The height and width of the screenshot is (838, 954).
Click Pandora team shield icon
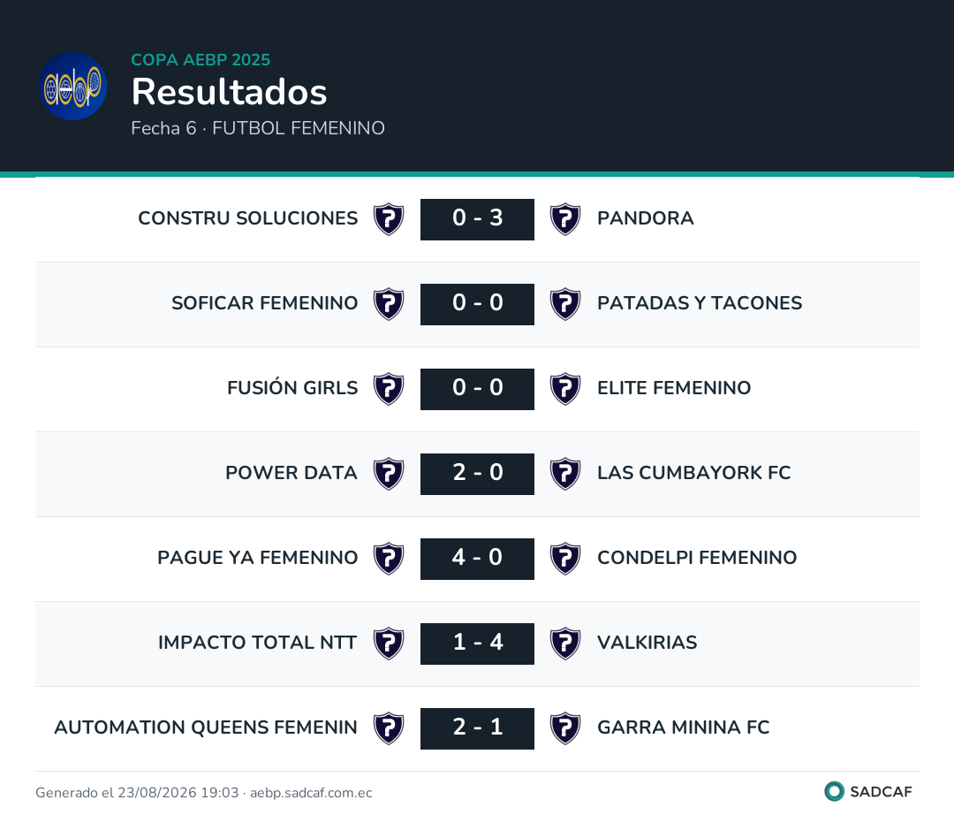pos(565,219)
